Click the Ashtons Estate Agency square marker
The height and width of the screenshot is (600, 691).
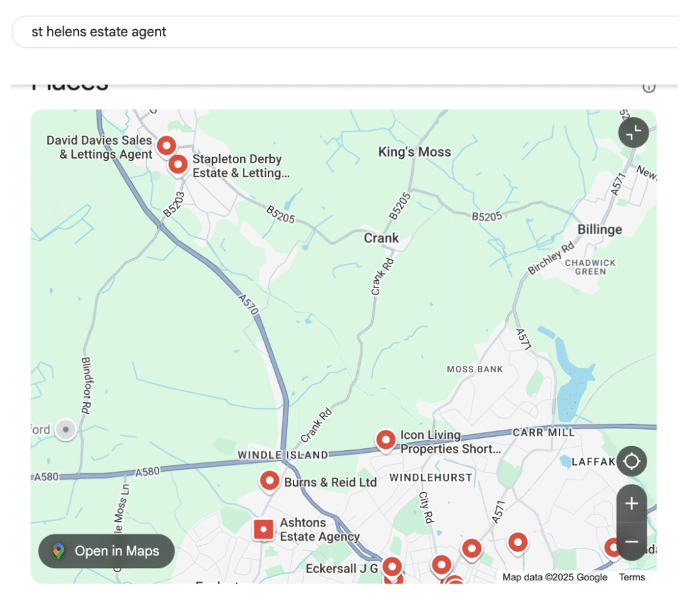click(x=264, y=529)
